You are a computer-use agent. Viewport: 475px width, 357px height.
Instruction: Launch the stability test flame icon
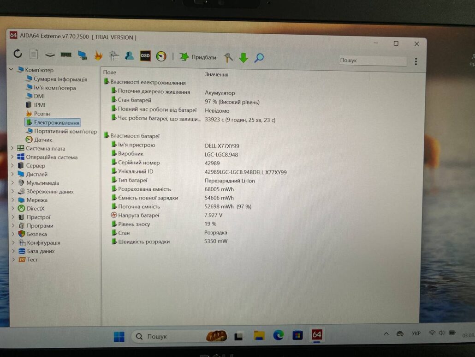(98, 55)
